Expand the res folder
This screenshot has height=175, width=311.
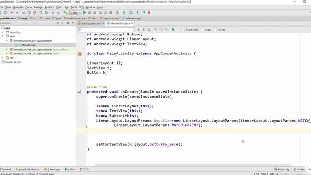point(2,58)
